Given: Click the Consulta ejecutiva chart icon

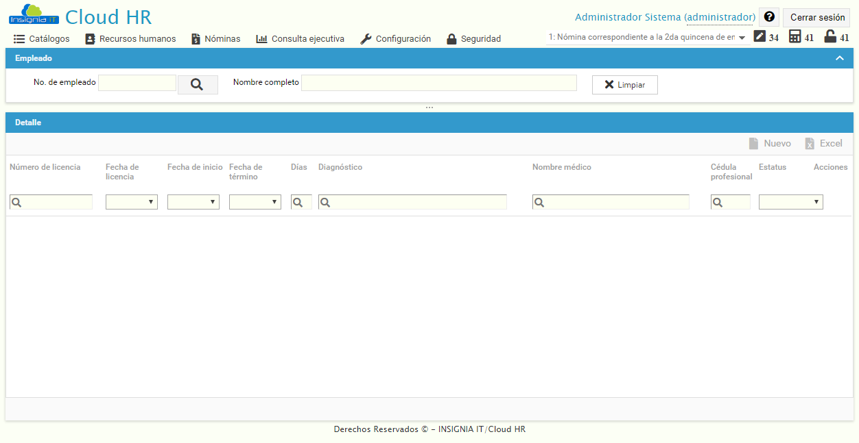Looking at the screenshot, I should click(261, 39).
